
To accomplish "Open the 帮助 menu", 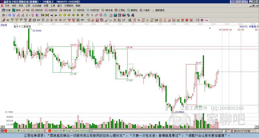I will pyautogui.click(x=78, y=6).
